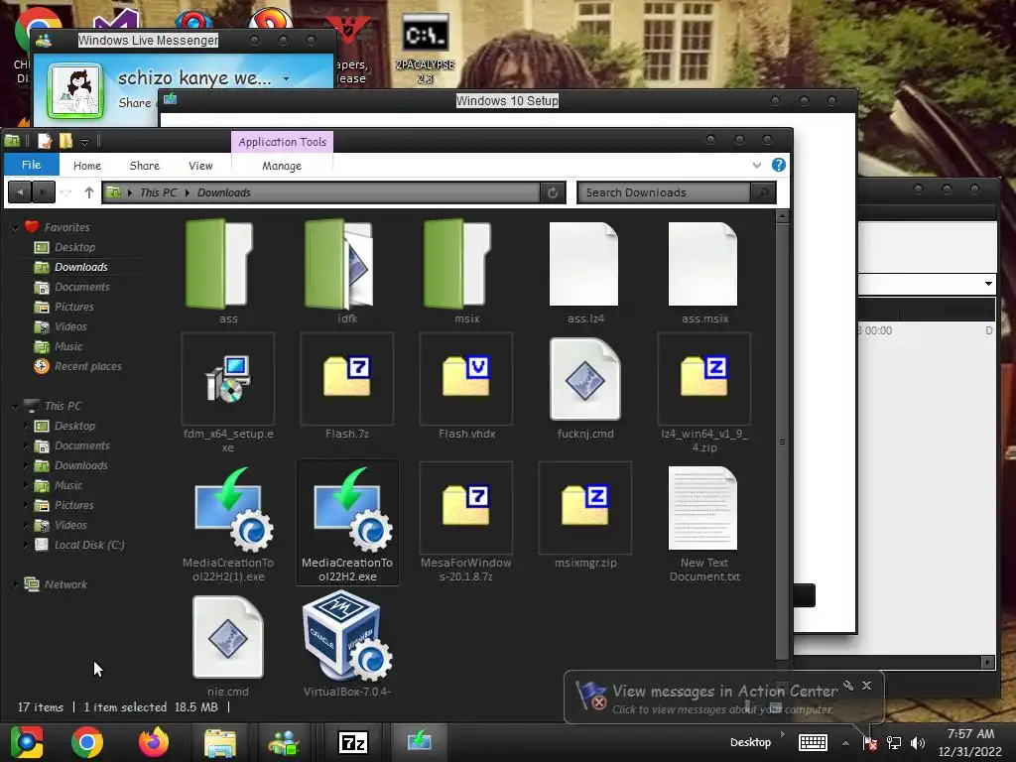Screen dimensions: 1016x762
Task: Expand the Network tree node
Action: click(16, 584)
